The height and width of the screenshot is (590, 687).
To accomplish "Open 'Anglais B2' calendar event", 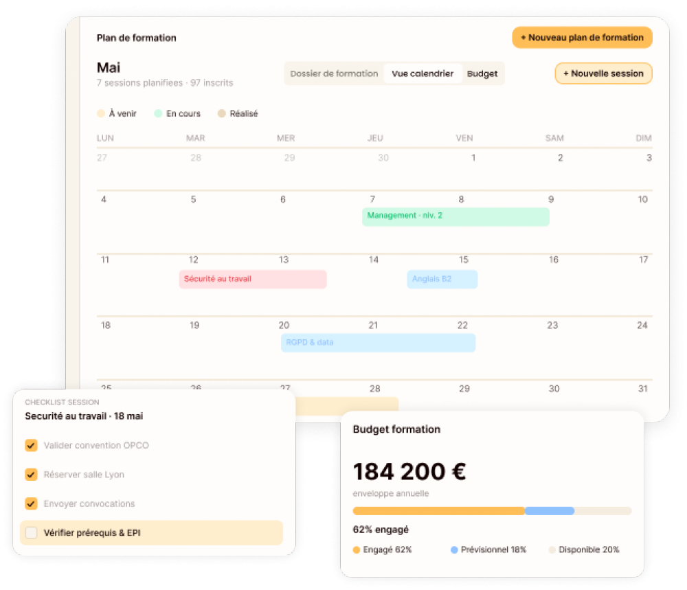I will [442, 279].
